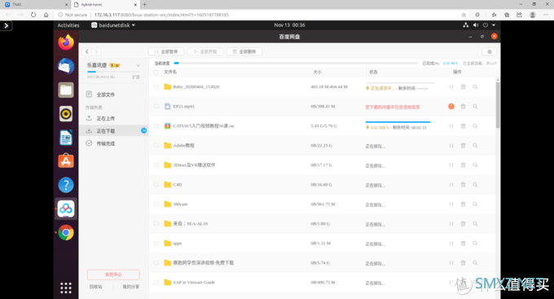Pause the 3Dmax folder download

451,165
